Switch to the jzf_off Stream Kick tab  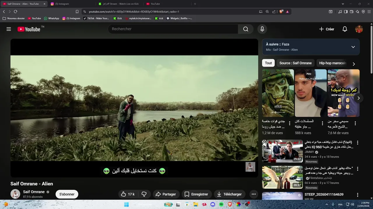tap(120, 4)
